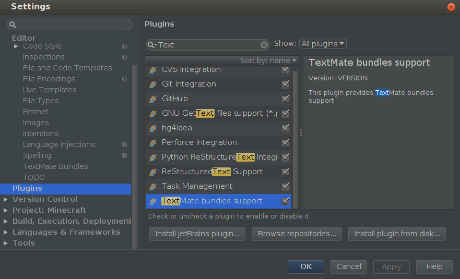Click project-level icon next to File Encodings
The width and height of the screenshot is (460, 279).
(x=125, y=79)
